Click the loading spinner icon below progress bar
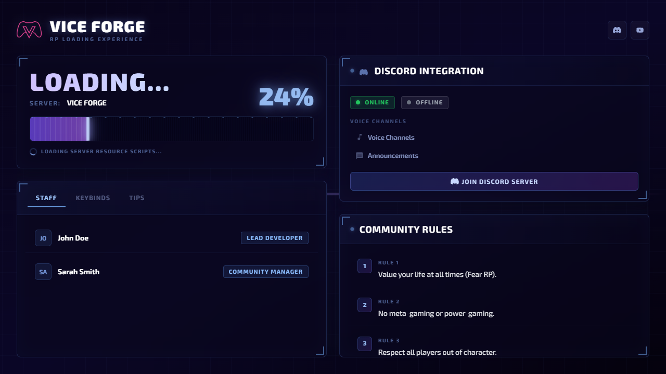 (33, 152)
